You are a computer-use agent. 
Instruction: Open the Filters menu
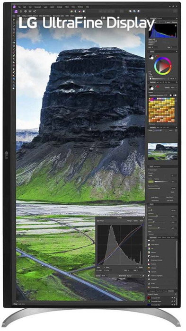[x=67, y=7]
